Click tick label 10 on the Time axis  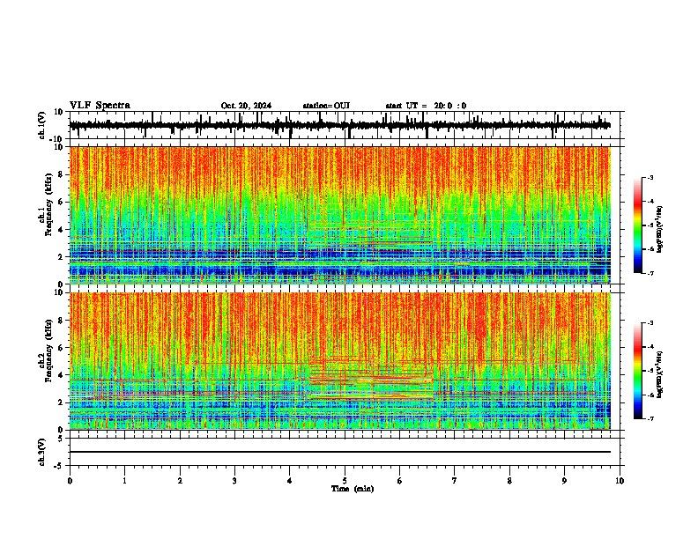click(620, 481)
